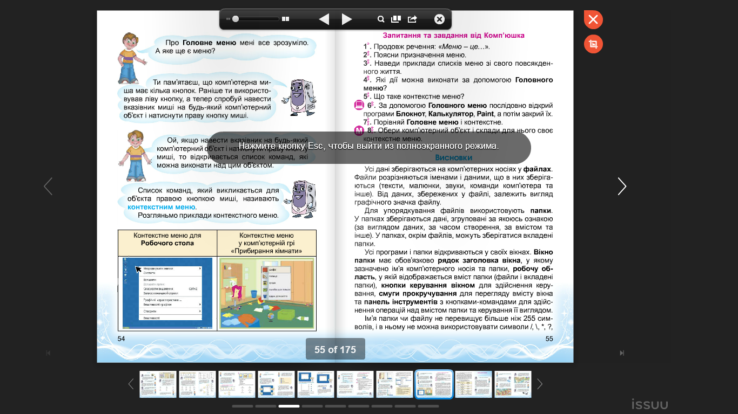The height and width of the screenshot is (414, 738).
Task: Select the first thumbnail pagination bar
Action: (x=243, y=406)
